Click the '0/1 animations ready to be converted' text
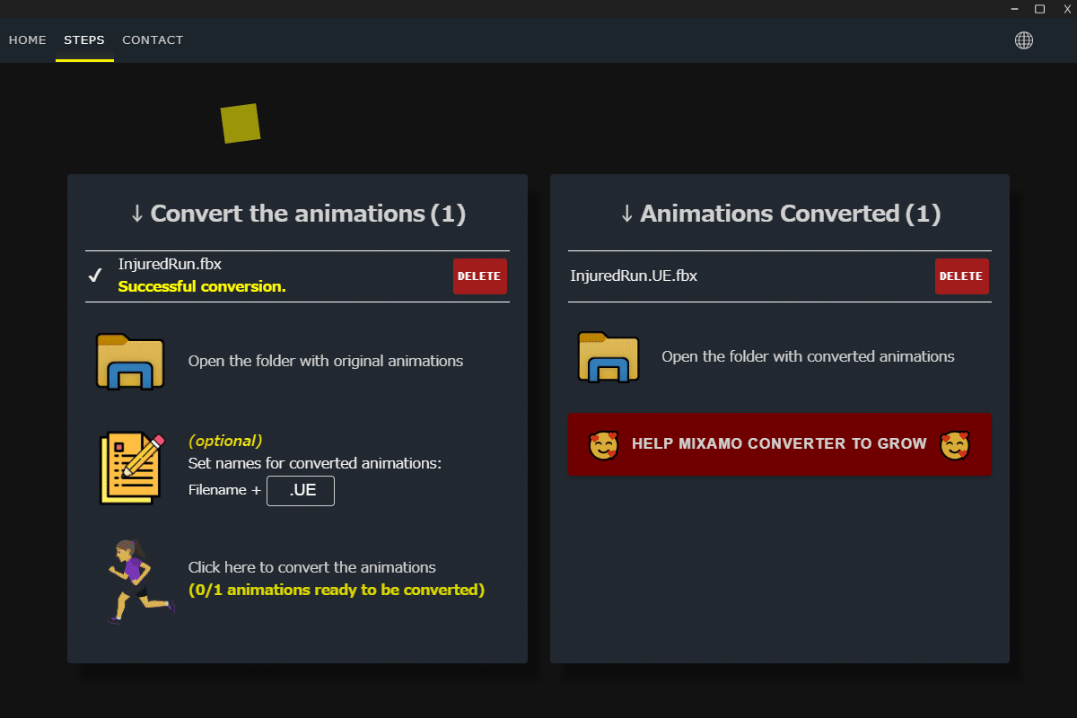The image size is (1077, 718). [x=337, y=590]
